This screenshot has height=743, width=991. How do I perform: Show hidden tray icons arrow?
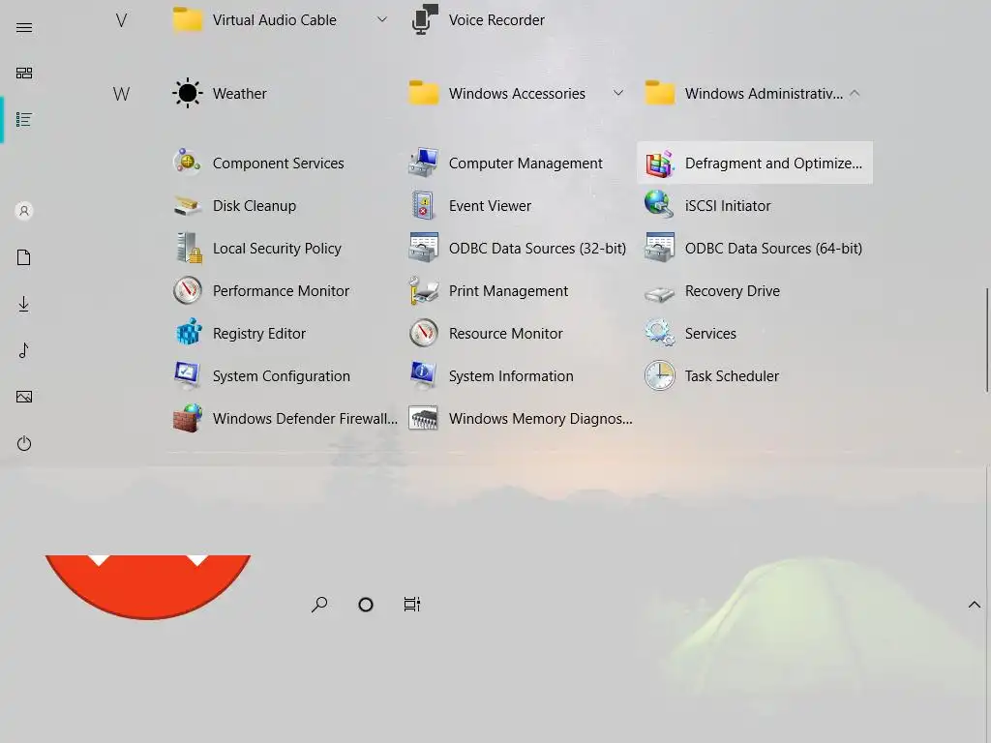974,605
